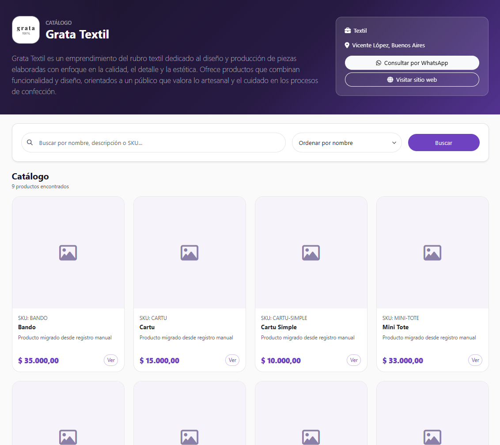The image size is (500, 445).
Task: Click the SKU: BANDO label
Action: click(33, 318)
